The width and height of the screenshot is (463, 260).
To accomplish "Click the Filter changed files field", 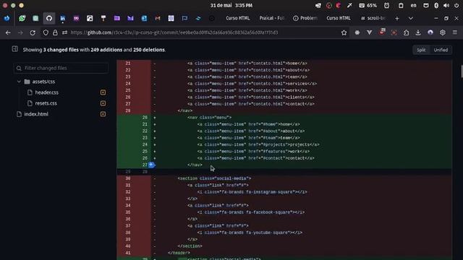I will tap(61, 68).
